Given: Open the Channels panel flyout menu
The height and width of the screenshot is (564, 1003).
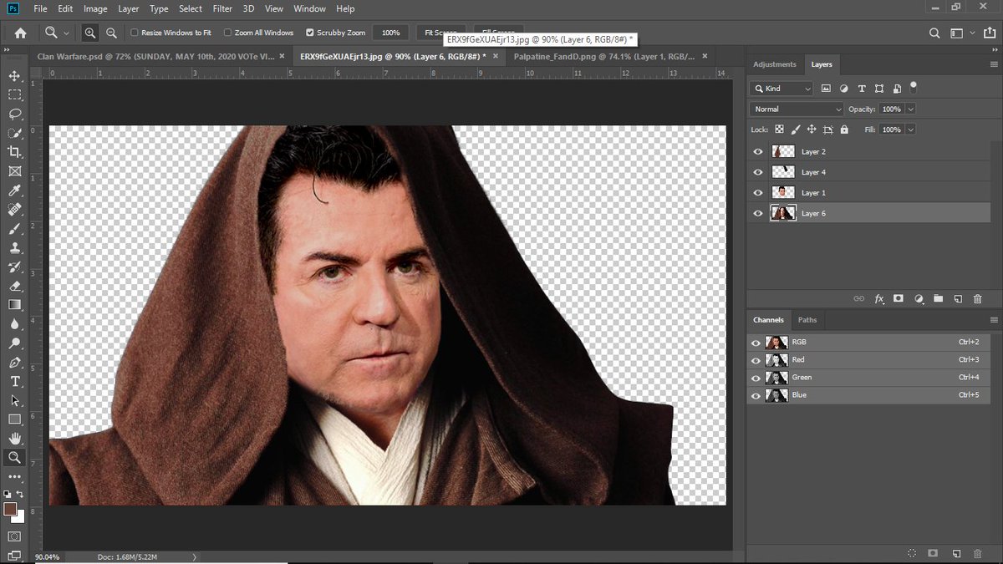Looking at the screenshot, I should point(994,320).
